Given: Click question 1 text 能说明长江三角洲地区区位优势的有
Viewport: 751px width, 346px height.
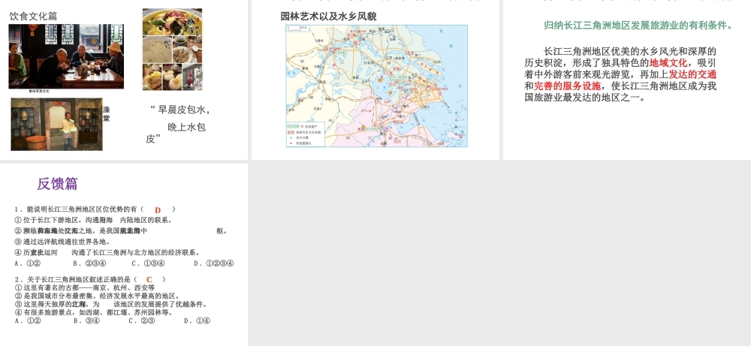Looking at the screenshot, I should (81, 209).
